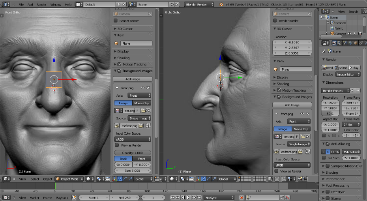Click right viewport OpenGL render image icon

(x=300, y=179)
